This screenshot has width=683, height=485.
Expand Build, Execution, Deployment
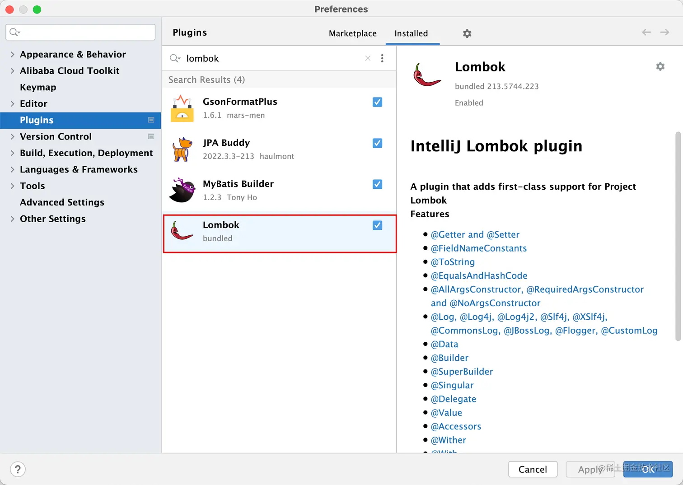pos(12,153)
